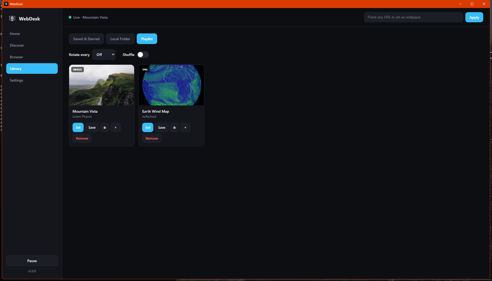Screen dimensions: 492x281
Task: Click the WebDesk title bar app icon
Action: pos(6,4)
